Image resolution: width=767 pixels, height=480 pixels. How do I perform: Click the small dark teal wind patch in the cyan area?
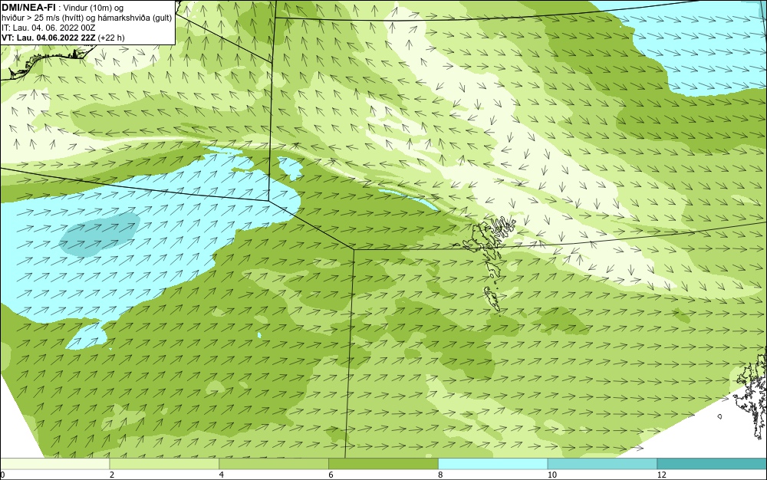[99, 235]
